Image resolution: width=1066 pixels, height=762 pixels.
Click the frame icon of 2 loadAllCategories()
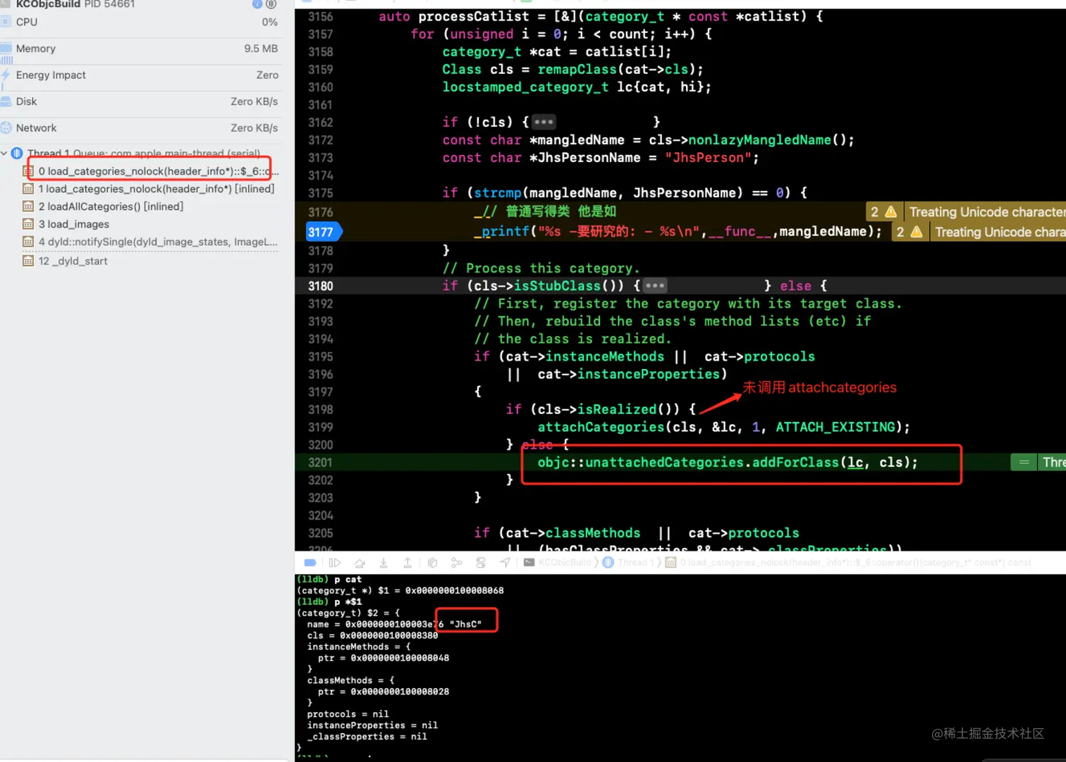pos(28,206)
